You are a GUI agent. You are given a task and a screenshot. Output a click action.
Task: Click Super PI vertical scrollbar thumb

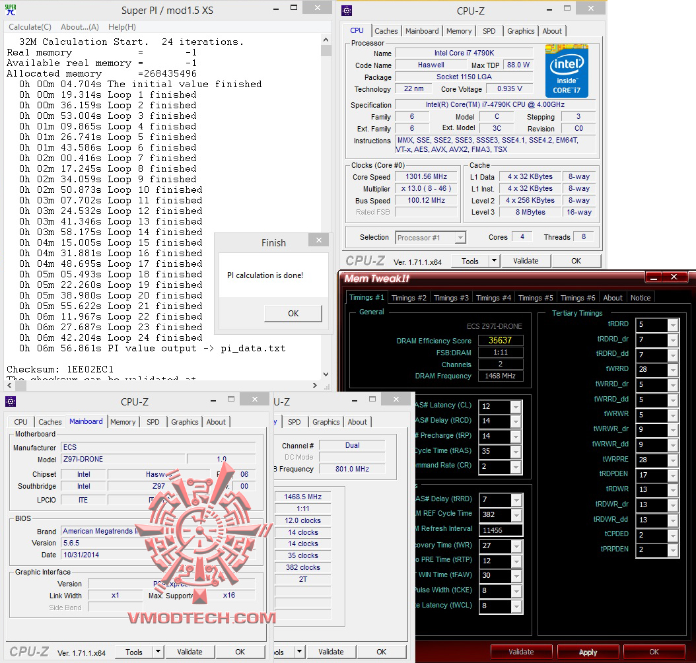(x=326, y=50)
